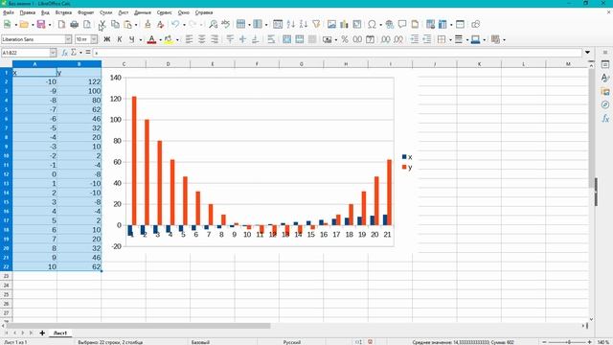Click row 23 header
The width and height of the screenshot is (613, 345).
(x=6, y=276)
